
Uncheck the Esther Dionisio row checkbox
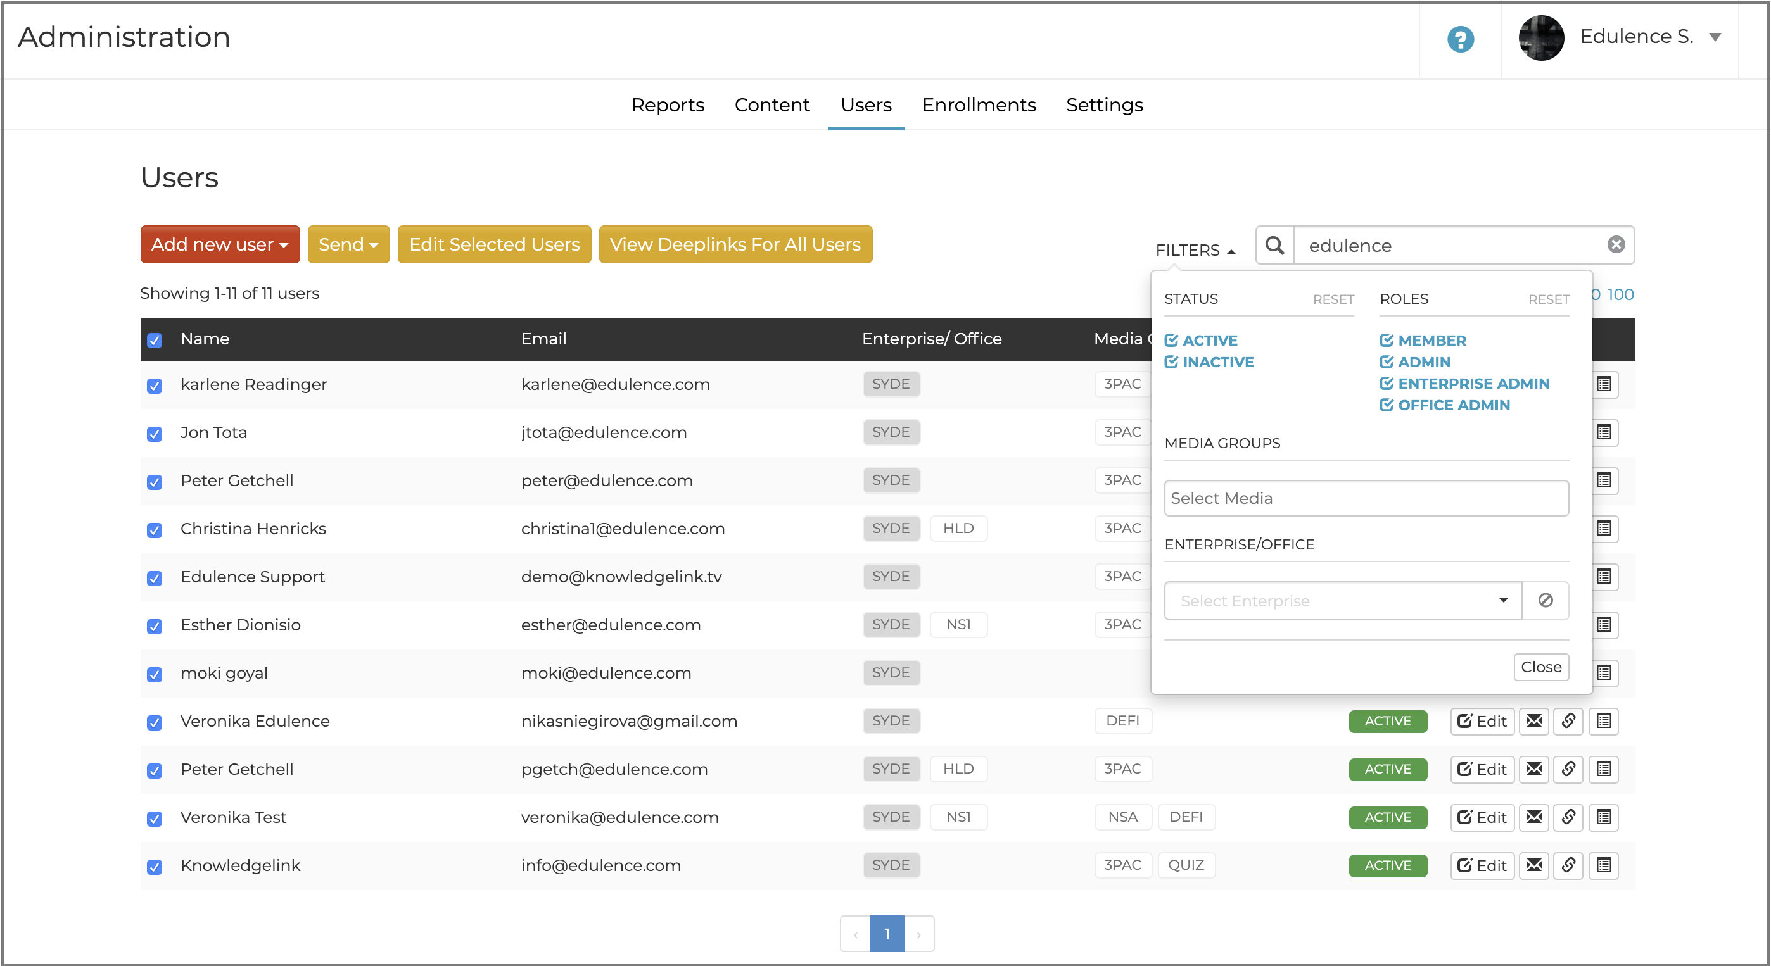(x=155, y=626)
